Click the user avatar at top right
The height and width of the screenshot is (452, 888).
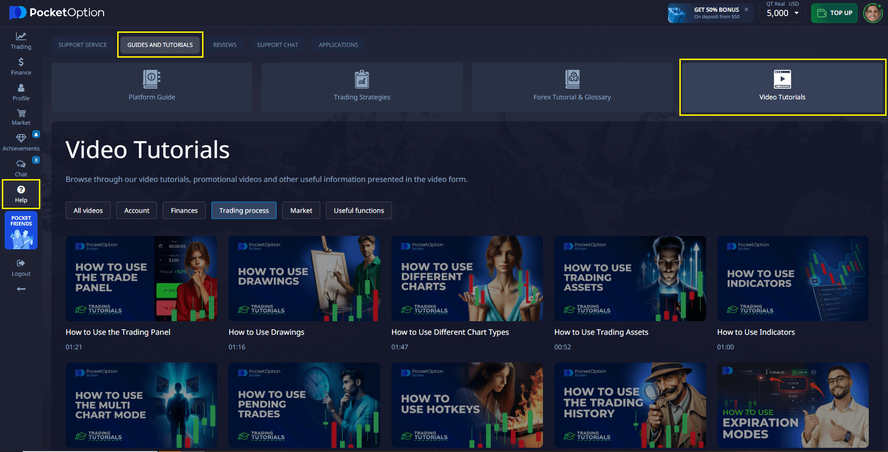click(873, 13)
